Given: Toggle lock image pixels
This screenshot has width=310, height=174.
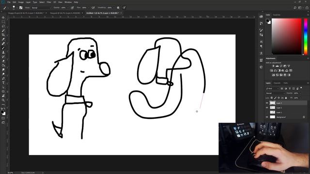Looking at the screenshot, I should (x=275, y=98).
